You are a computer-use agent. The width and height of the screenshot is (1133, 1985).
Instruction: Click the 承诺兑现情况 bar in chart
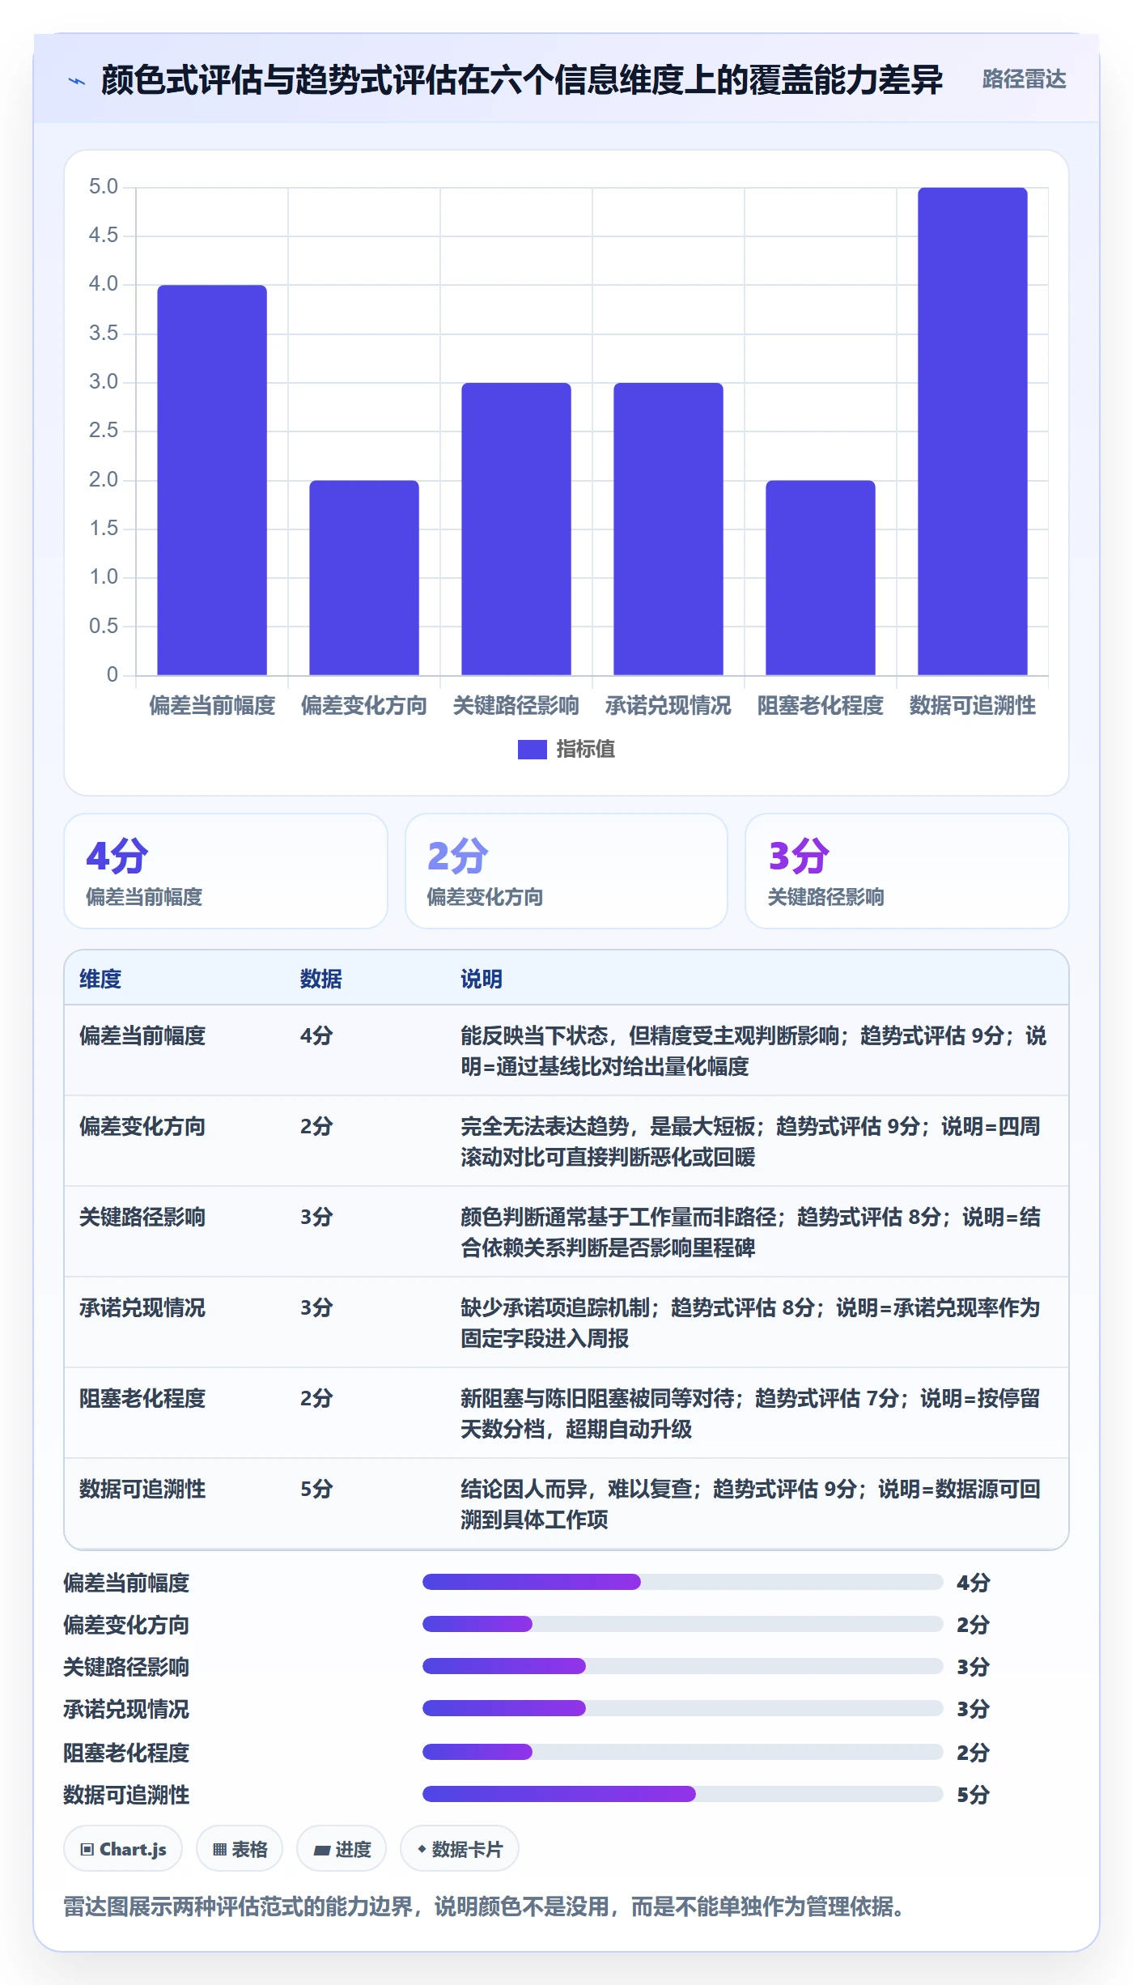668,529
